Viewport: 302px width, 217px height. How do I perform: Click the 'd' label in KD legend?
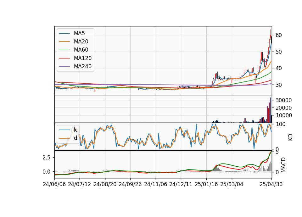pos(75,138)
